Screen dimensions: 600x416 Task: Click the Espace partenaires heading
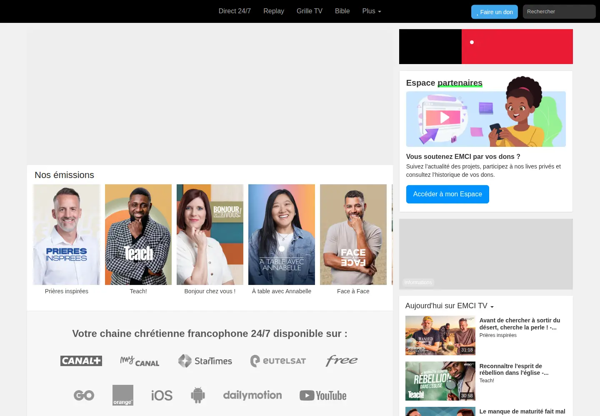tap(444, 83)
